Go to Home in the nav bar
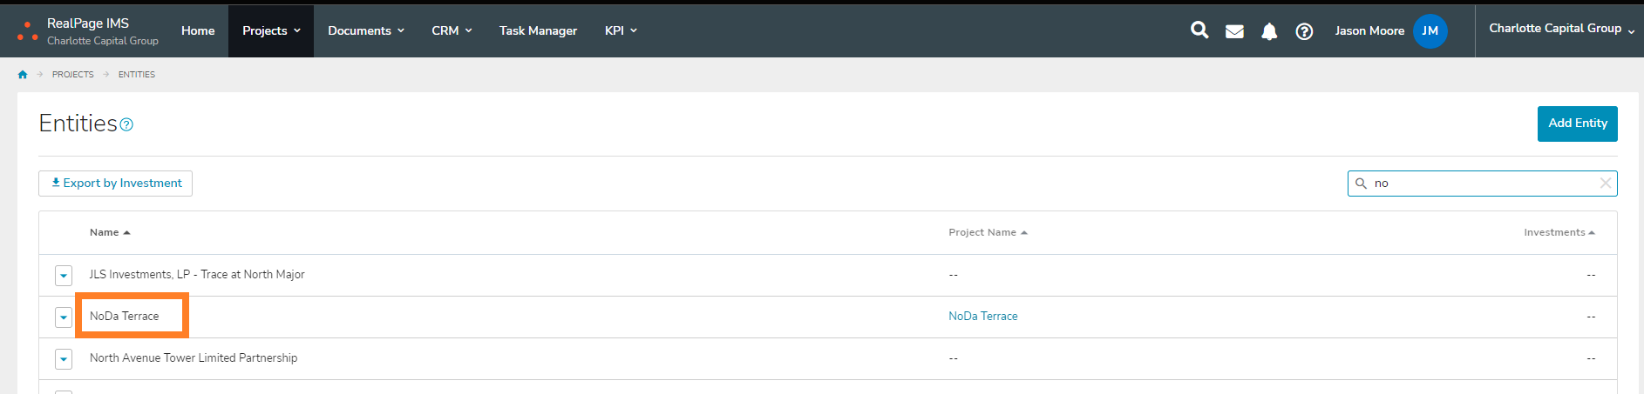The height and width of the screenshot is (394, 1644). pyautogui.click(x=198, y=30)
